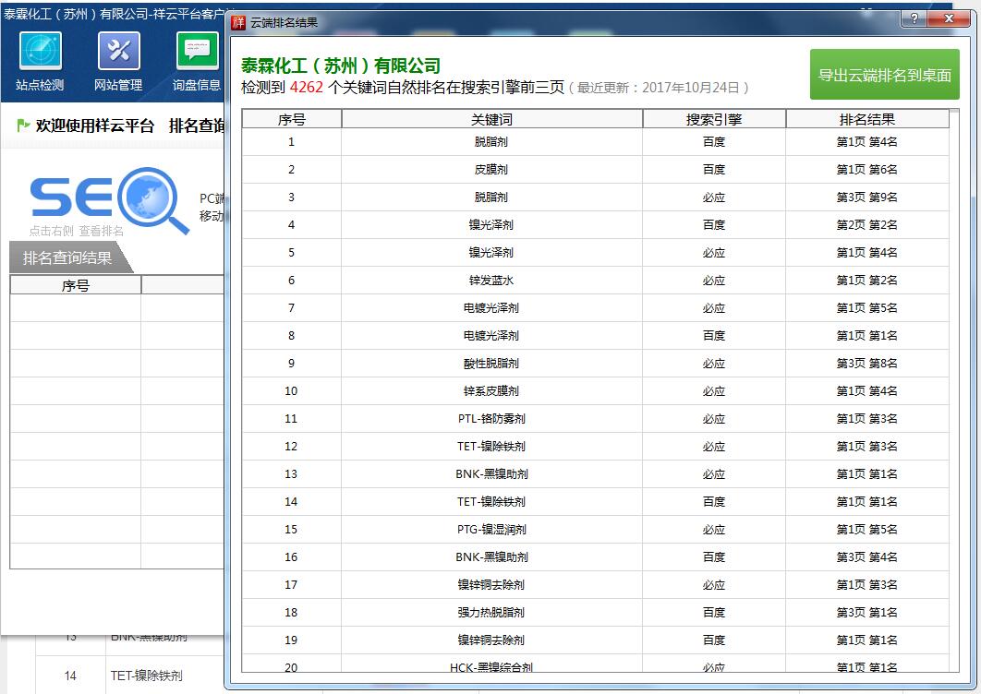Click the red 祥 dialog title icon

pos(238,22)
